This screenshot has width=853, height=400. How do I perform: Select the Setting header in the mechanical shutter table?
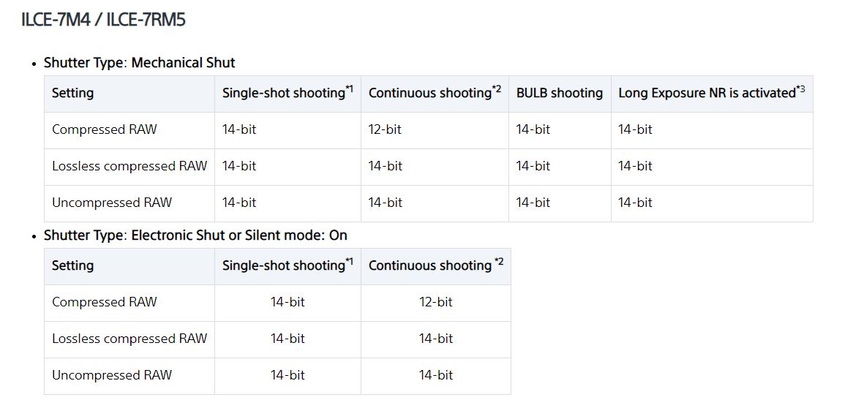[x=72, y=94]
